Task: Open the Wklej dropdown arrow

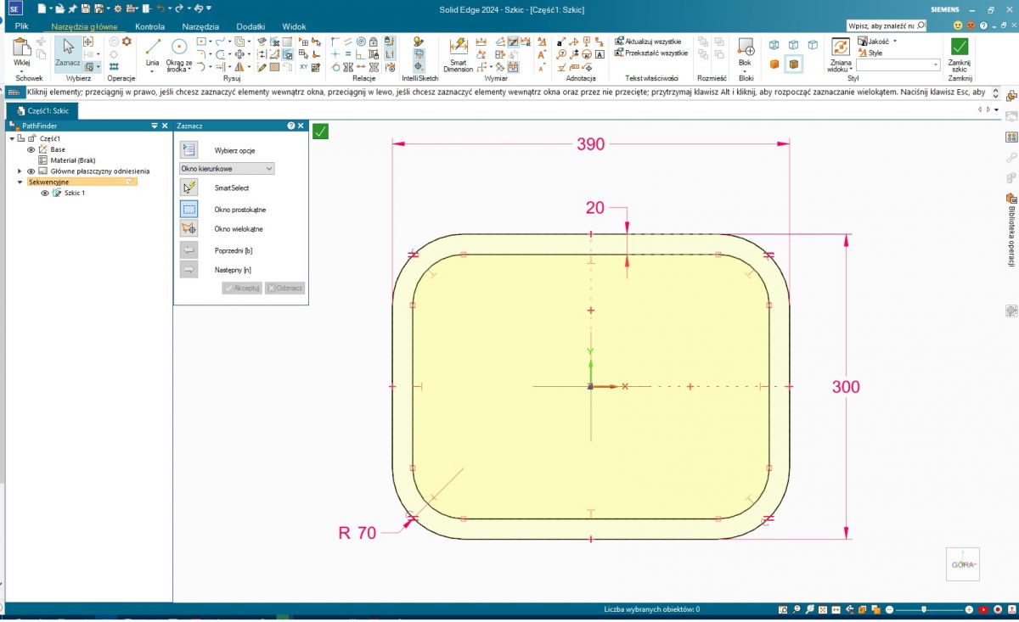Action: 22,70
